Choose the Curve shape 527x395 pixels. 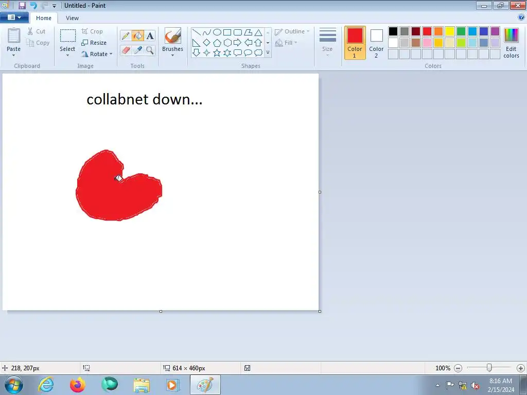207,32
